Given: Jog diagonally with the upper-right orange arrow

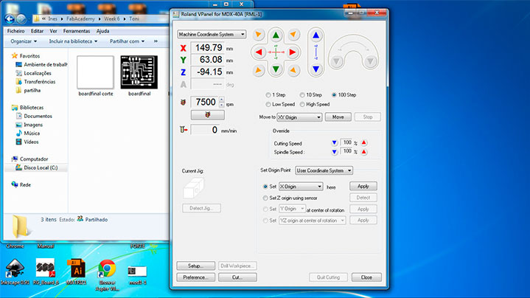Looking at the screenshot, I should click(x=293, y=35).
